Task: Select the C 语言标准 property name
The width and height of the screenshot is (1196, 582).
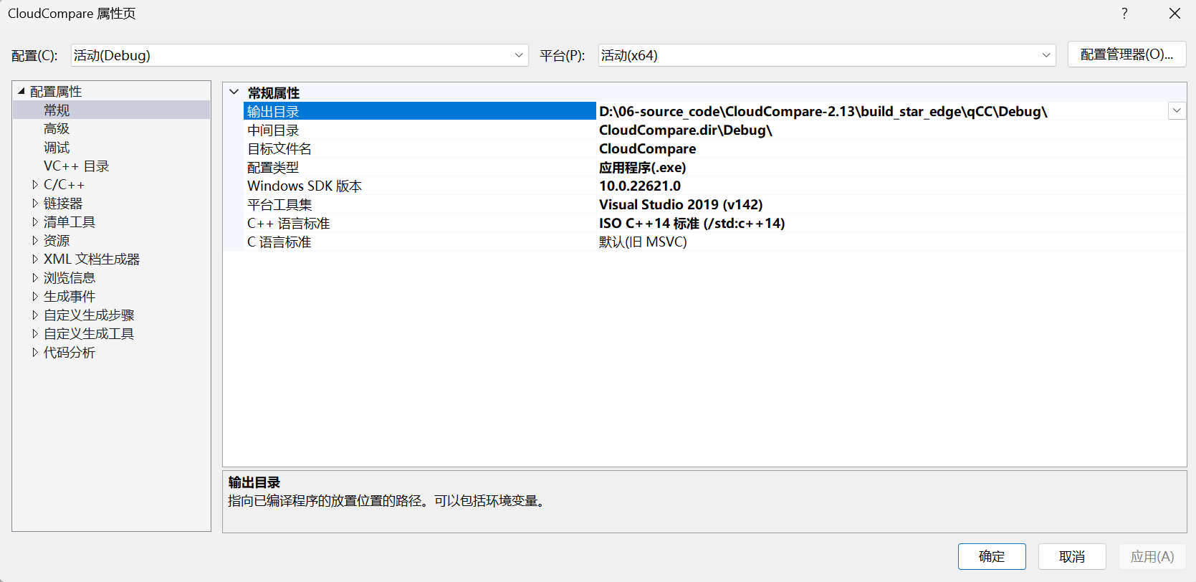Action: [279, 242]
